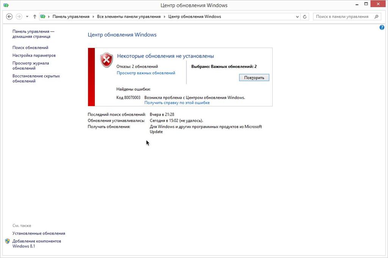Select 'Все элементы панели управления' breadcrumb

point(129,17)
